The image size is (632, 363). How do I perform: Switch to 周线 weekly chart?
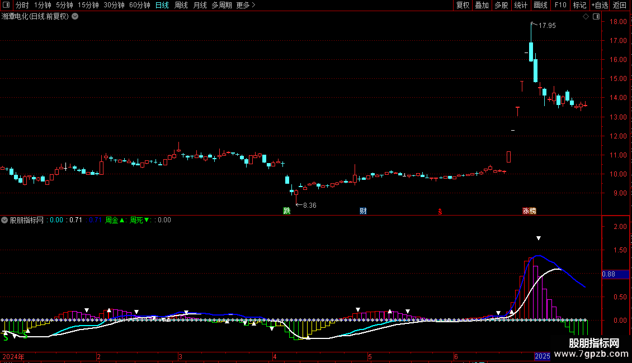pos(181,5)
